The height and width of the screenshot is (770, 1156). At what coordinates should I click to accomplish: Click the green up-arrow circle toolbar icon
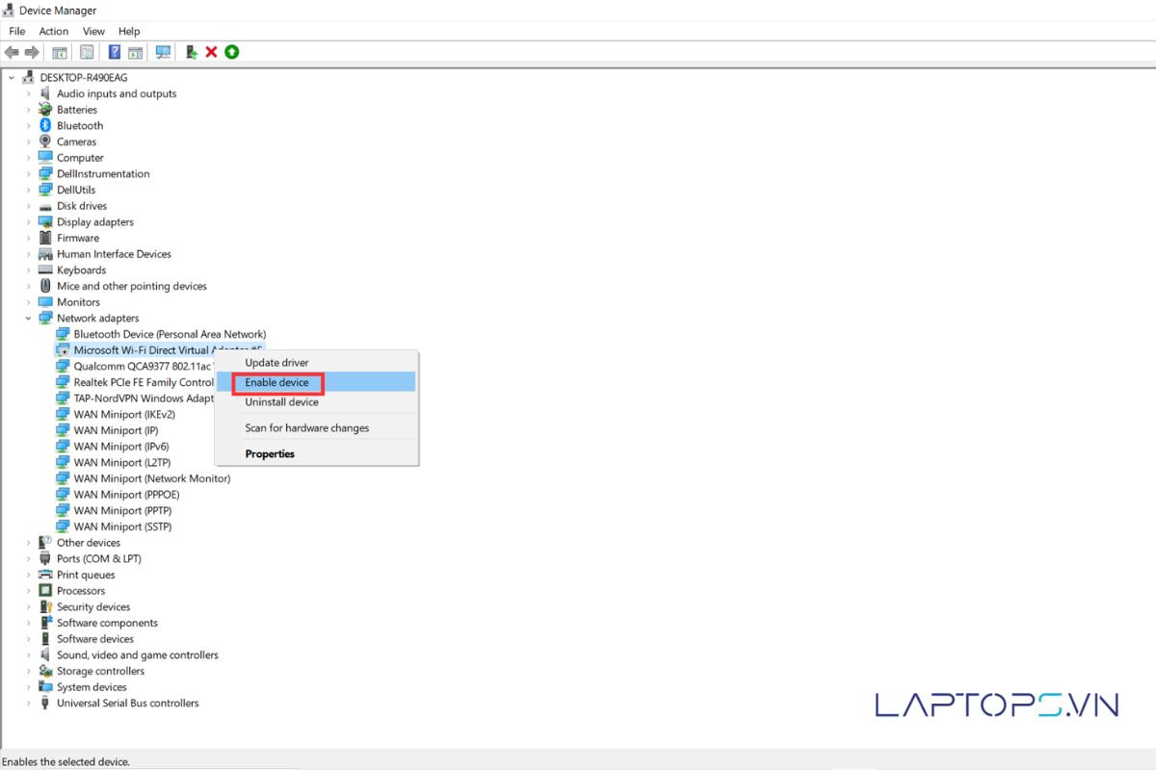tap(231, 52)
